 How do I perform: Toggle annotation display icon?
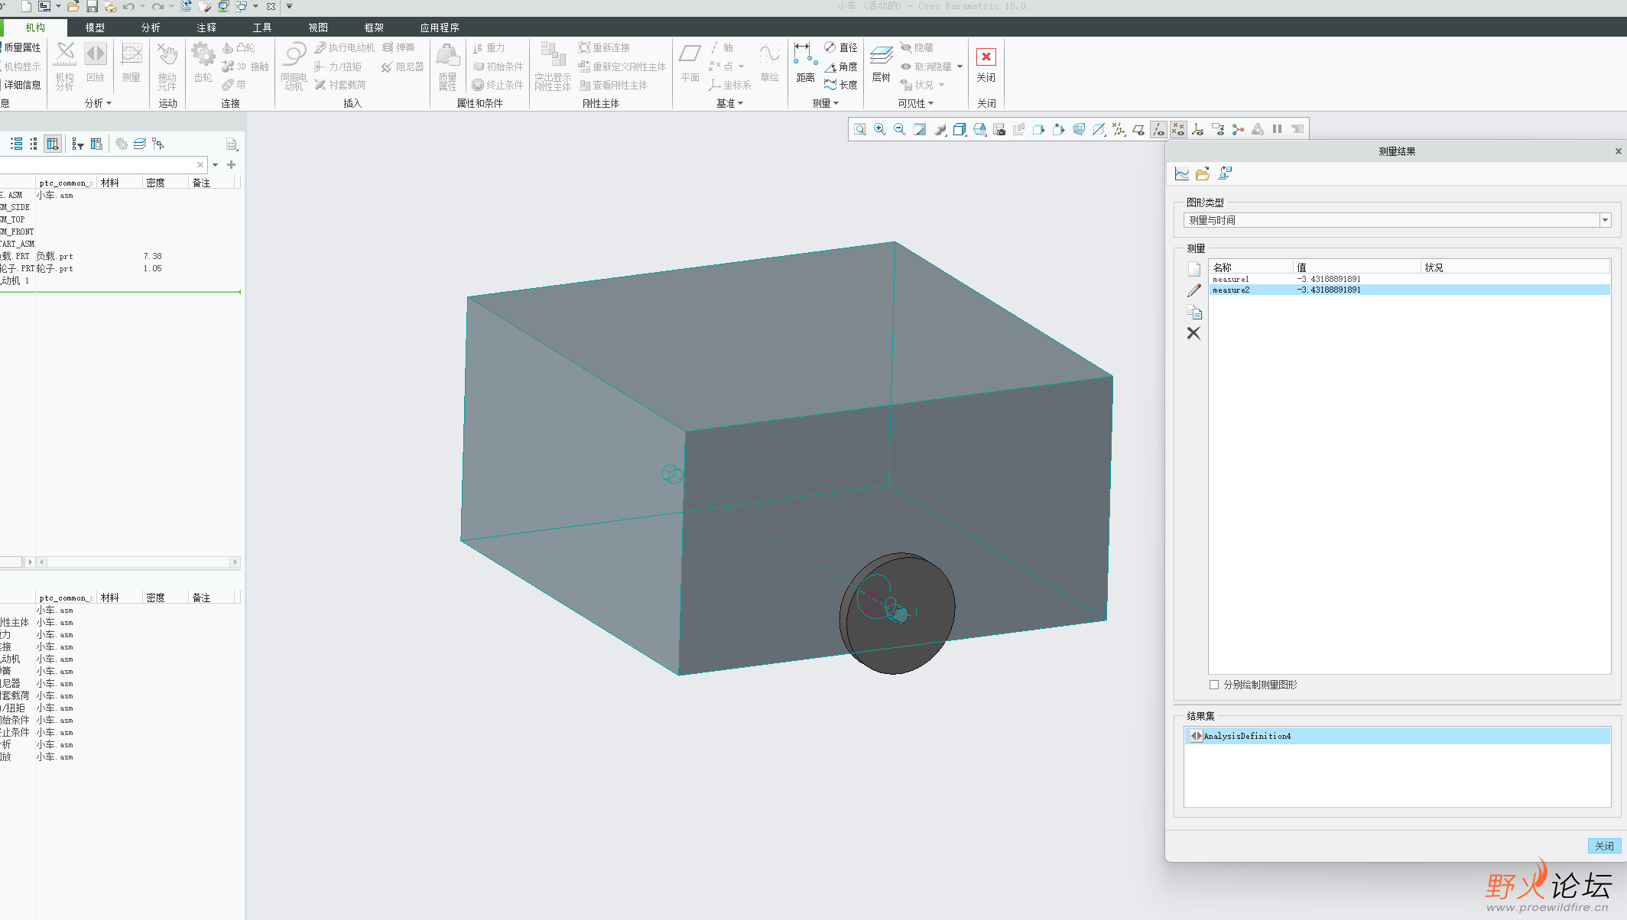1218,129
